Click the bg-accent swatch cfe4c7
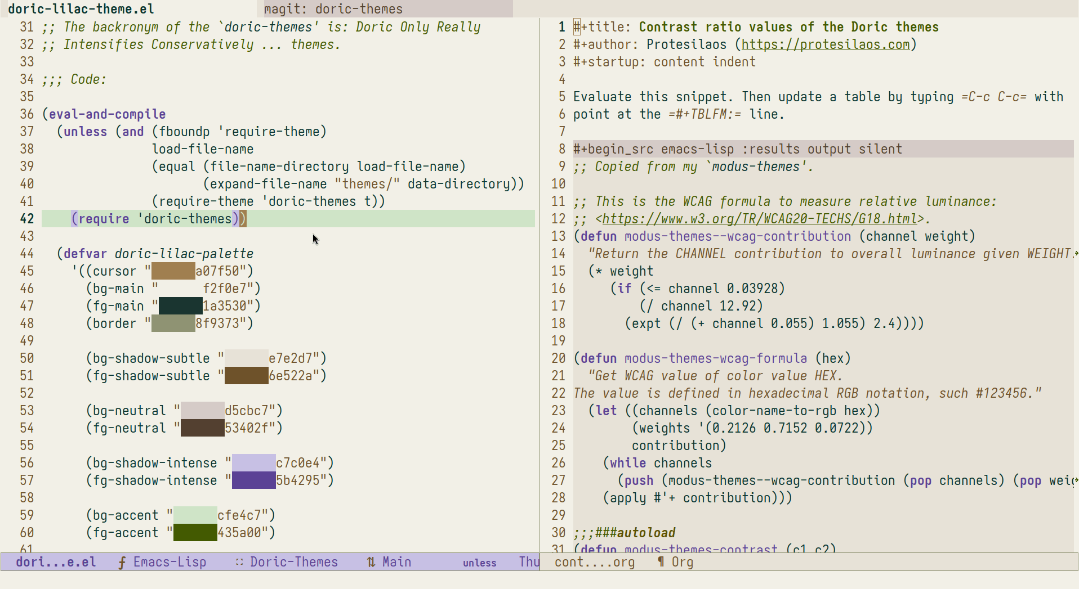The image size is (1079, 589). click(x=195, y=515)
